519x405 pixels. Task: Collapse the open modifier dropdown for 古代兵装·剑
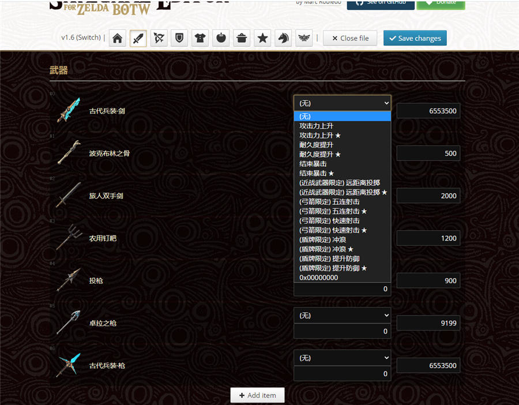coord(342,103)
